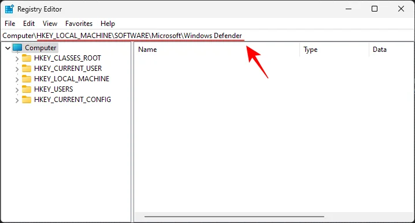The width and height of the screenshot is (415, 223).
Task: Click the horizontal scrollbar in values pane
Action: (x=234, y=217)
